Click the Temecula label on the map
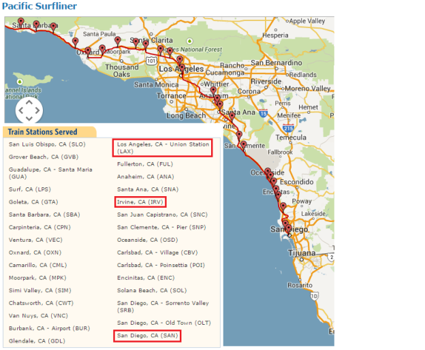This screenshot has height=350, width=425. [x=291, y=138]
